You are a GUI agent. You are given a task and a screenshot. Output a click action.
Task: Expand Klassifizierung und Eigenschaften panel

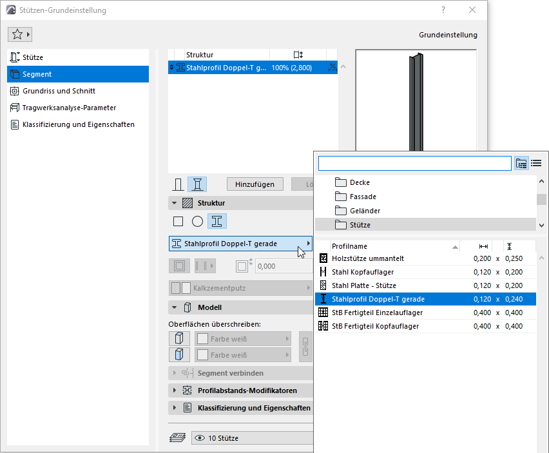(x=175, y=408)
